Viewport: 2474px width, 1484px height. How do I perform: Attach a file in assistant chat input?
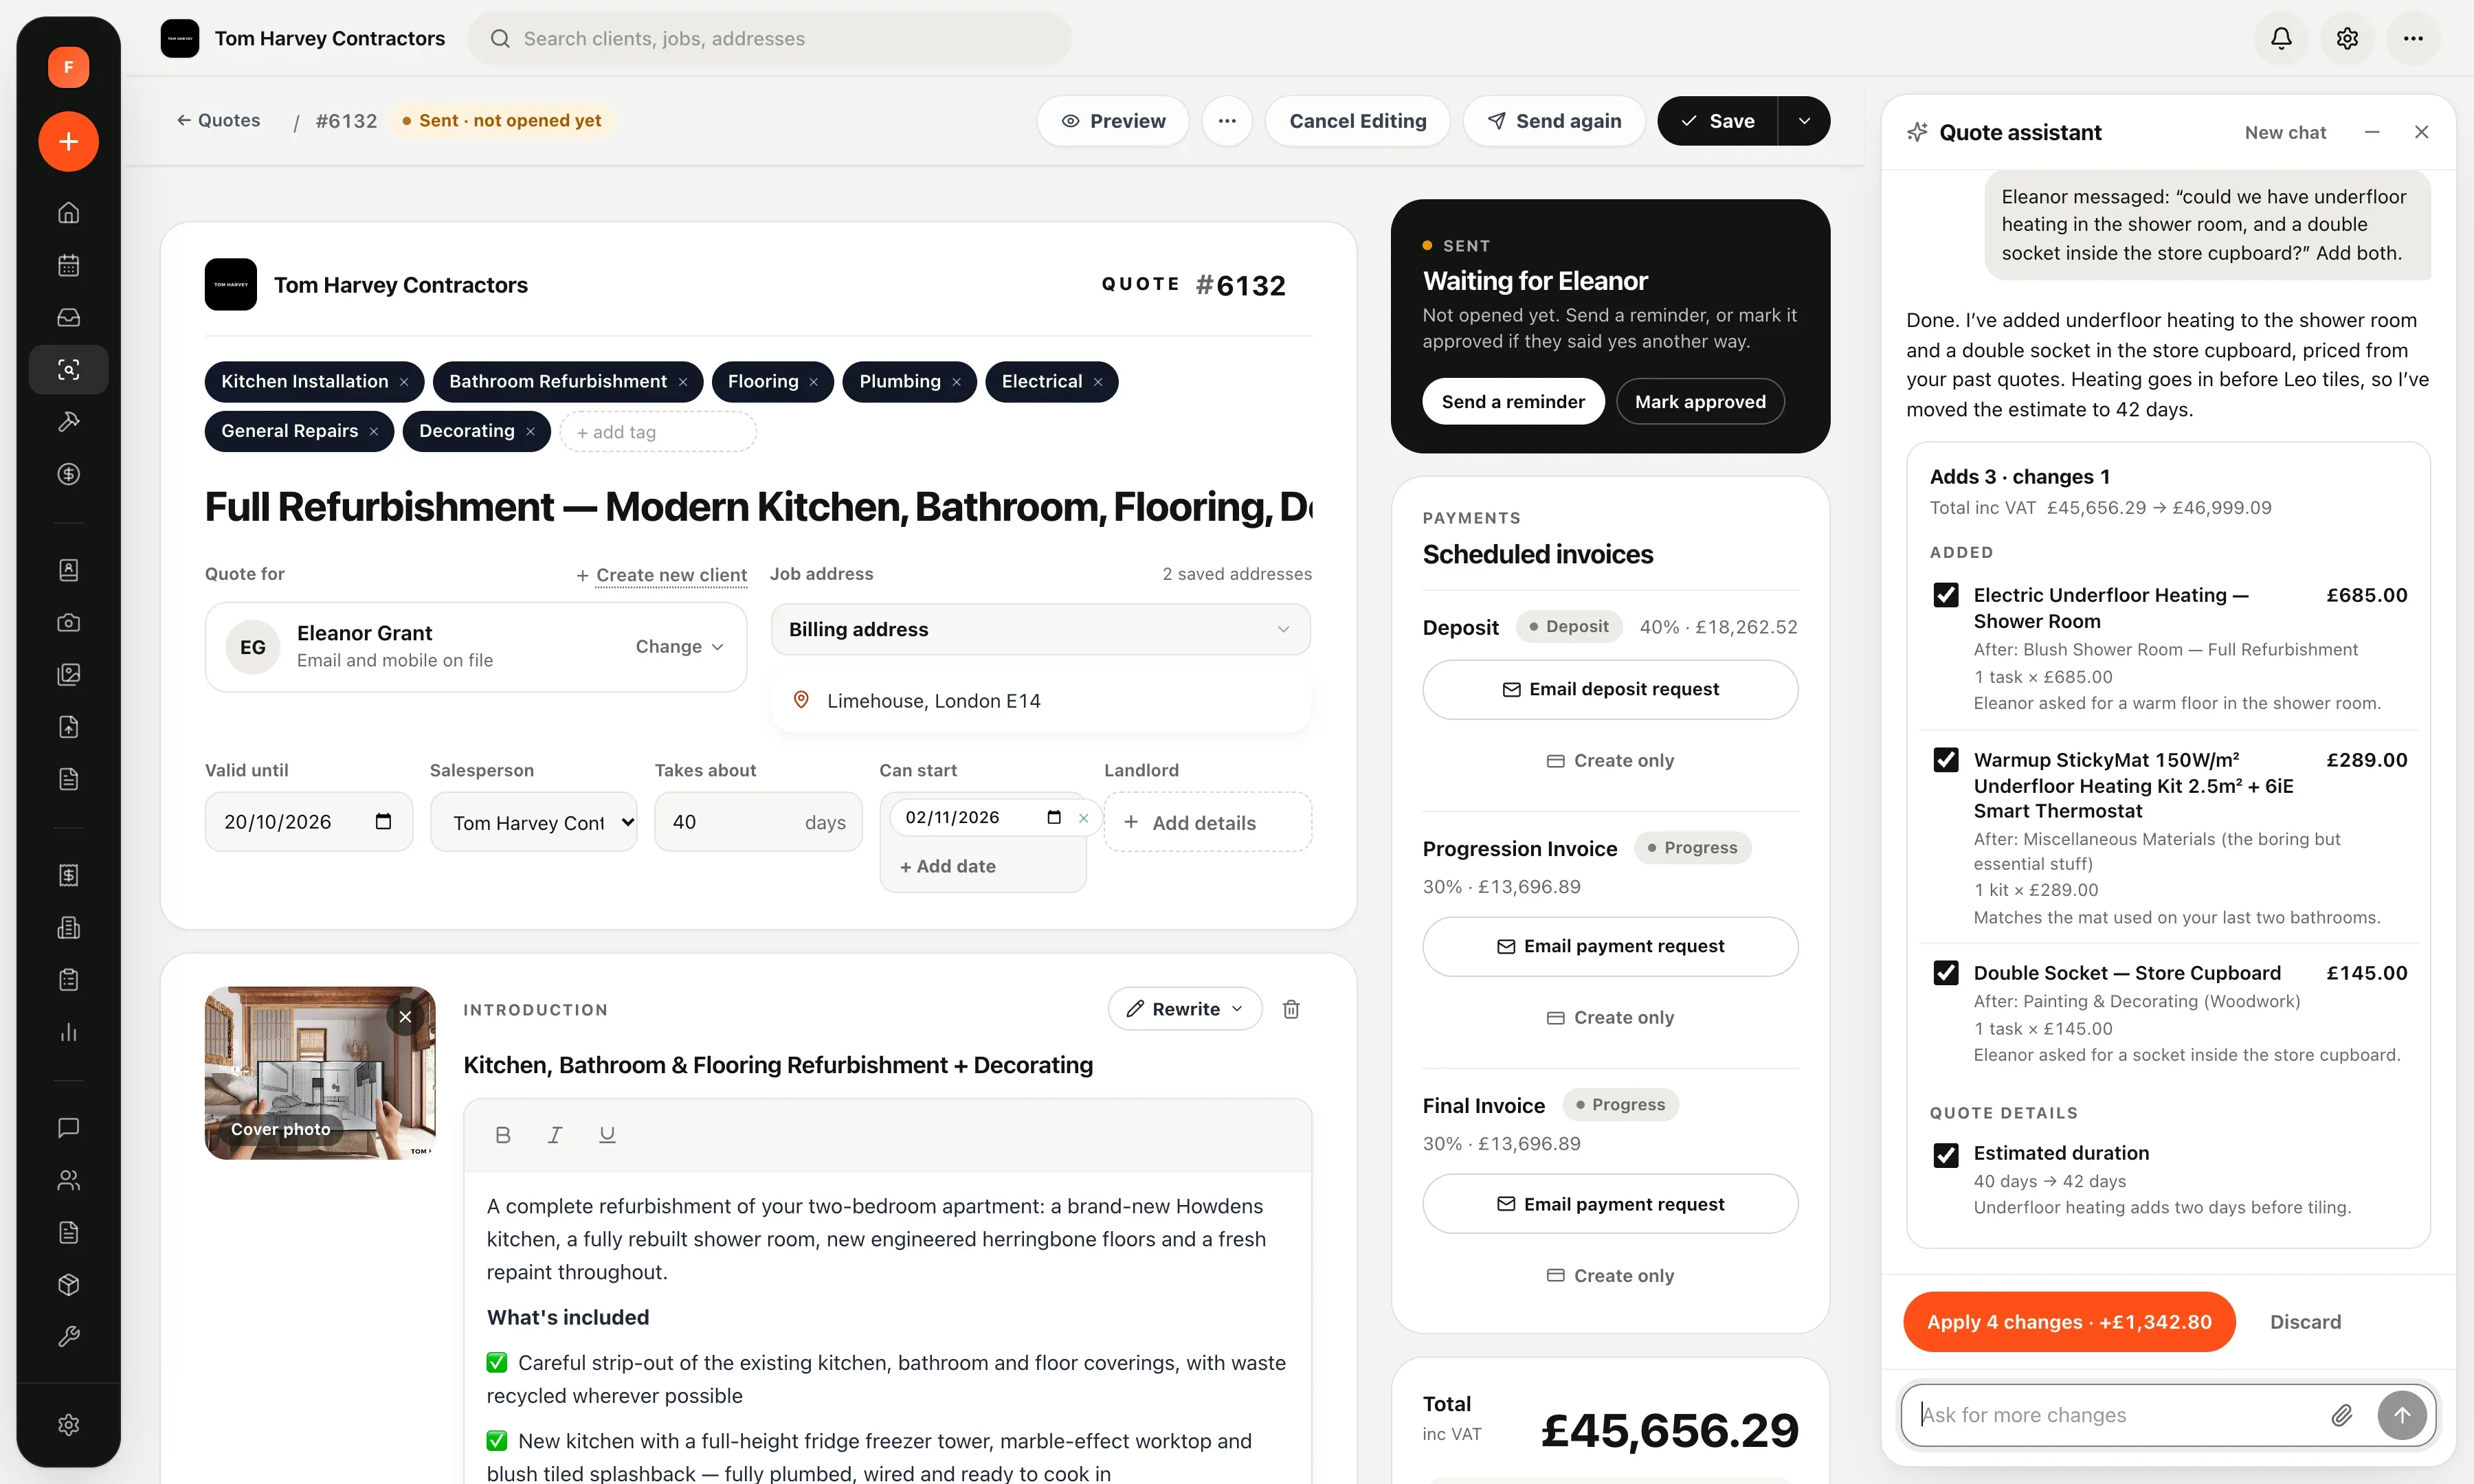tap(2341, 1415)
